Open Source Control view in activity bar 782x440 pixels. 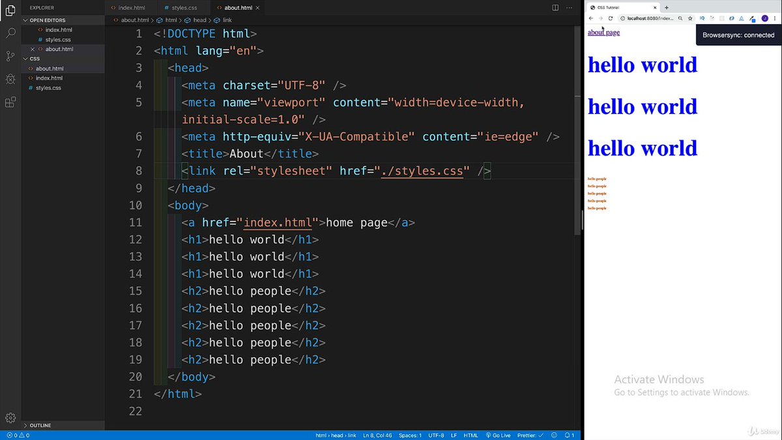pyautogui.click(x=10, y=56)
